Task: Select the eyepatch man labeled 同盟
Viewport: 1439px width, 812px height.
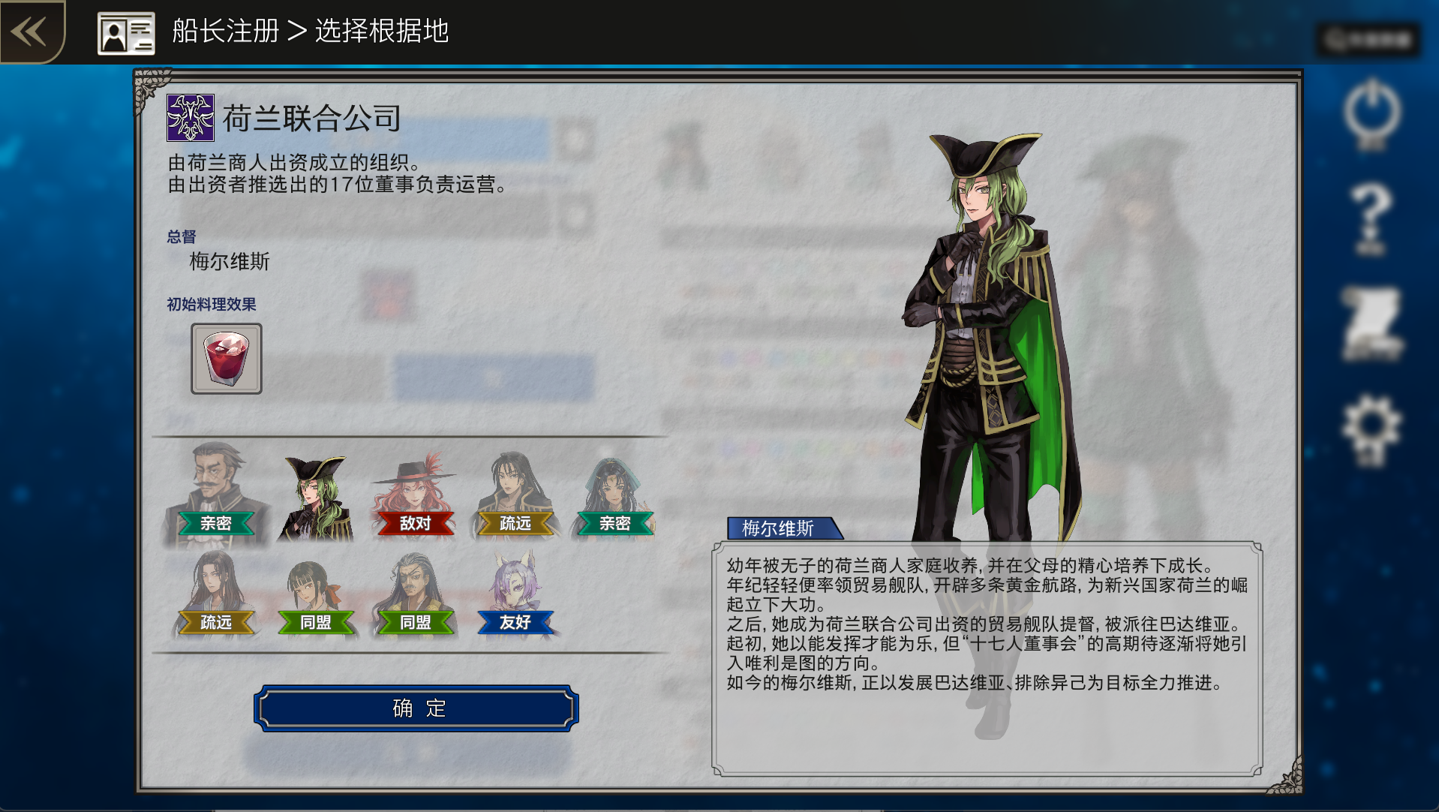Action: (x=415, y=594)
